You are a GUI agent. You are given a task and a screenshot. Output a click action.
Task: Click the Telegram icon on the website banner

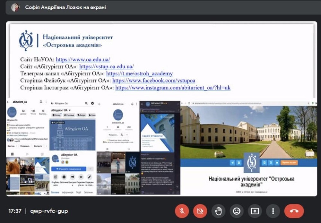click(x=232, y=163)
